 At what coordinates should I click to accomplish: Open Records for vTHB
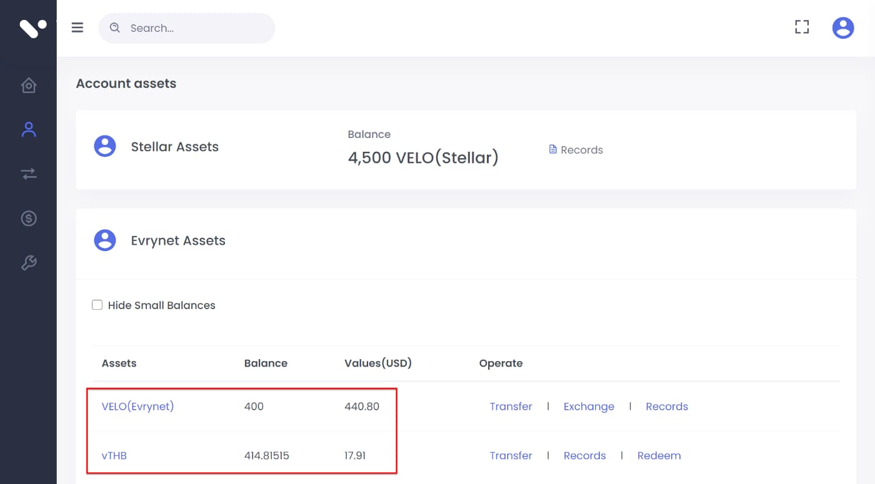[584, 456]
